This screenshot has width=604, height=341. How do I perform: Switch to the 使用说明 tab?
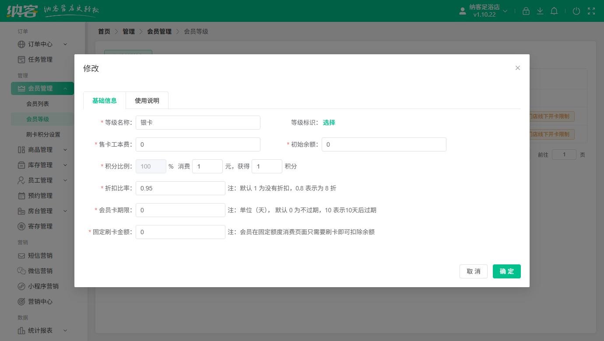point(147,100)
